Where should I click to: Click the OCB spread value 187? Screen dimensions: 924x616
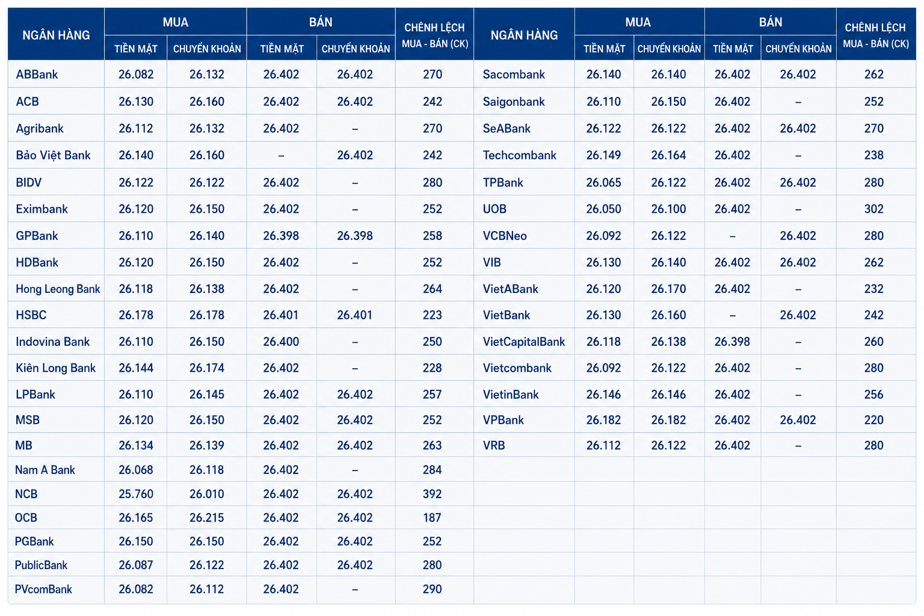[433, 517]
